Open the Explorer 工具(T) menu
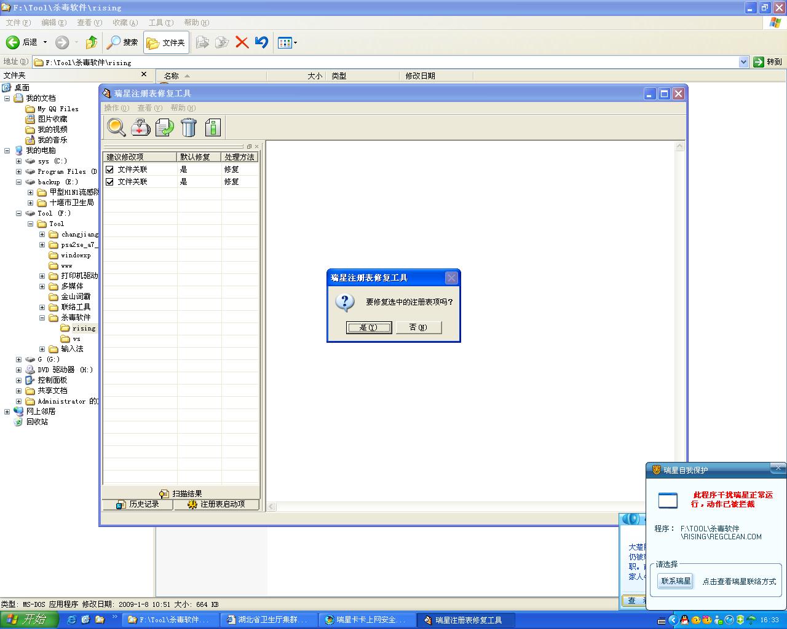 click(160, 23)
